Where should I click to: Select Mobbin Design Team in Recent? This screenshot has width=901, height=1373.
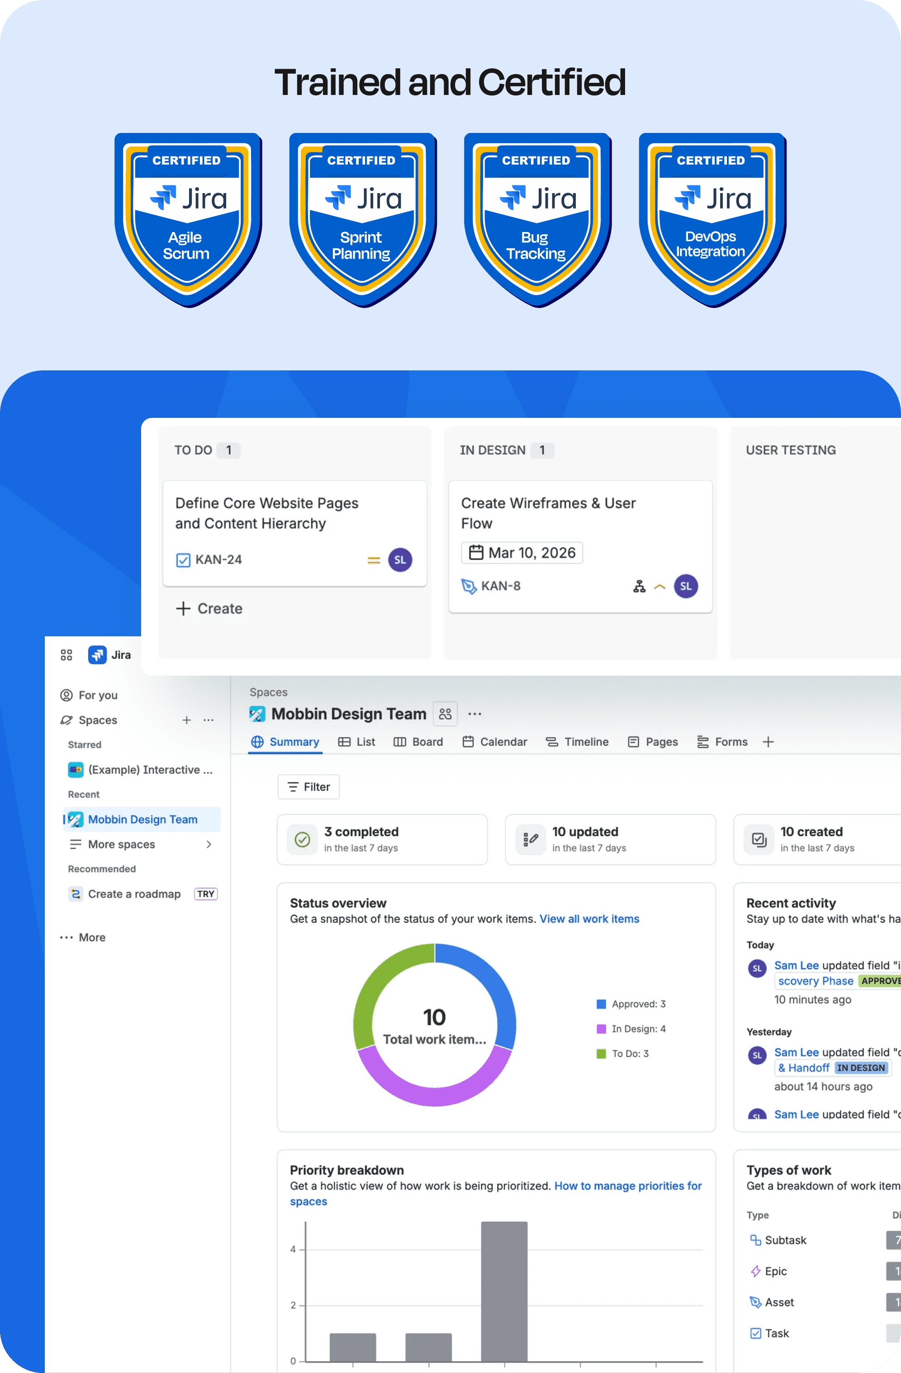pyautogui.click(x=142, y=819)
